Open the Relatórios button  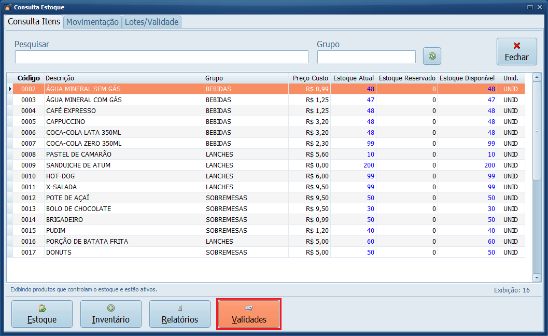point(179,314)
